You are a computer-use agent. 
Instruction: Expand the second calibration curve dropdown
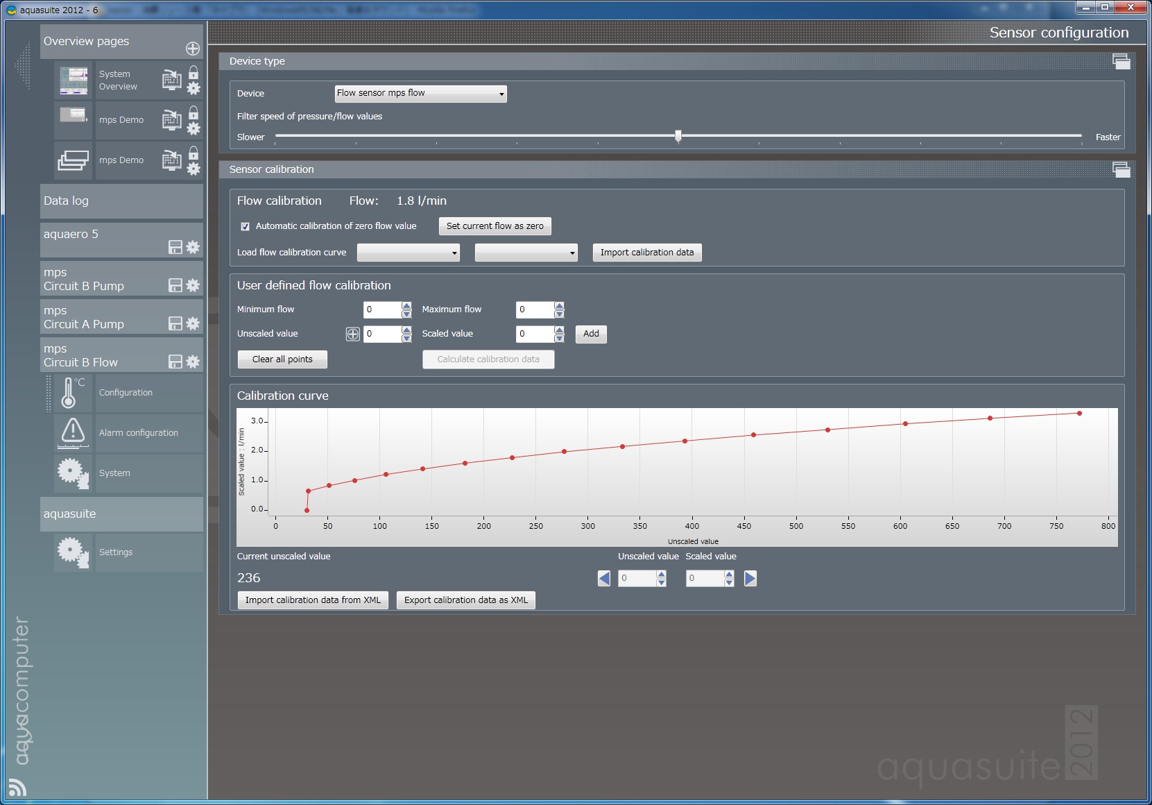[526, 253]
